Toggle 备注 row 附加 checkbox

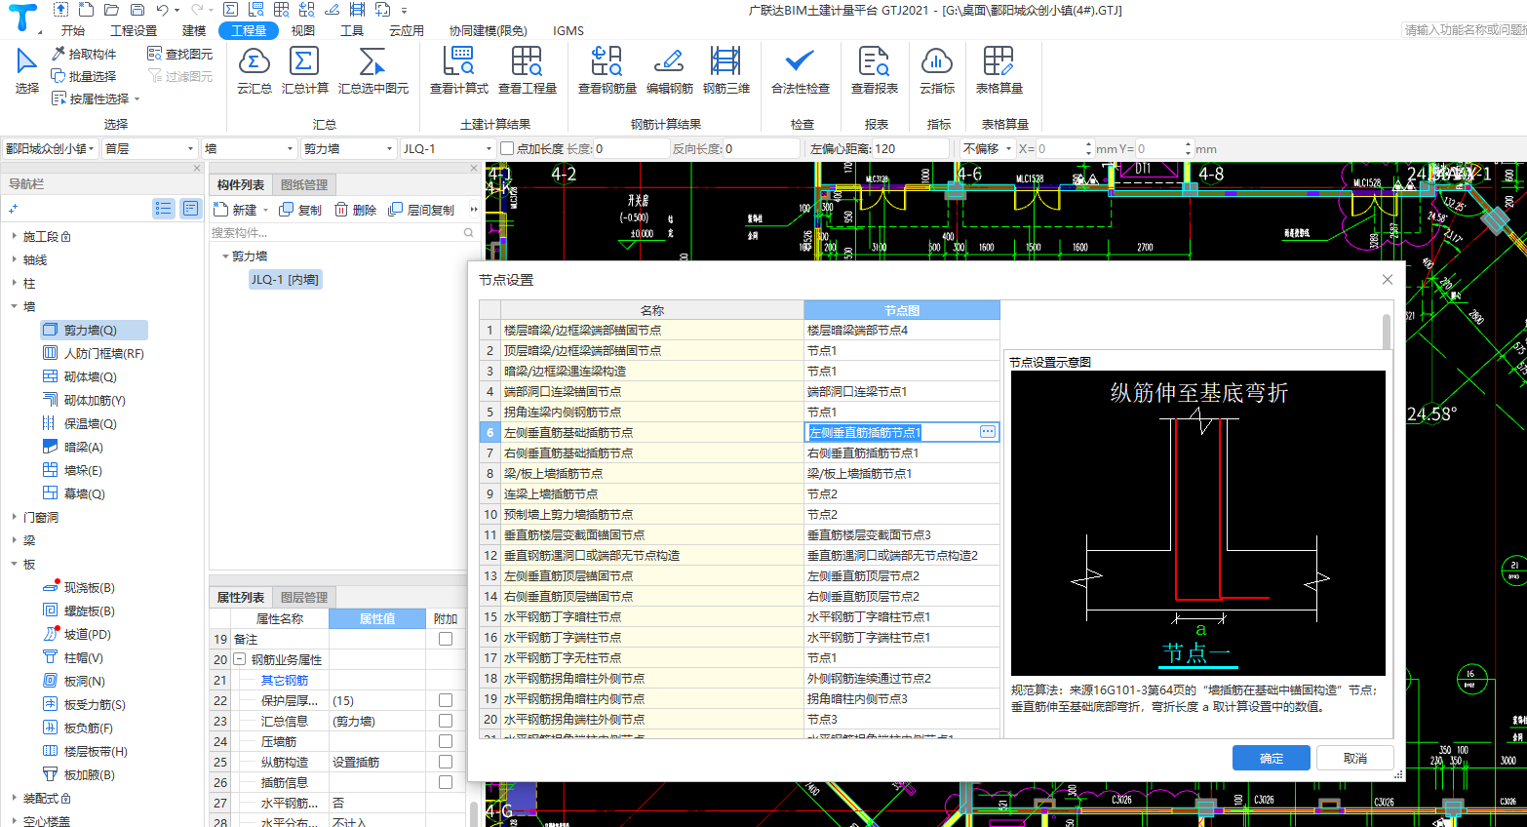446,639
